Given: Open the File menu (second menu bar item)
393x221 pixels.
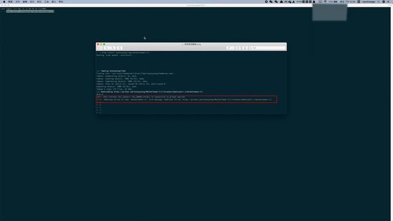Looking at the screenshot, I should point(18,2).
